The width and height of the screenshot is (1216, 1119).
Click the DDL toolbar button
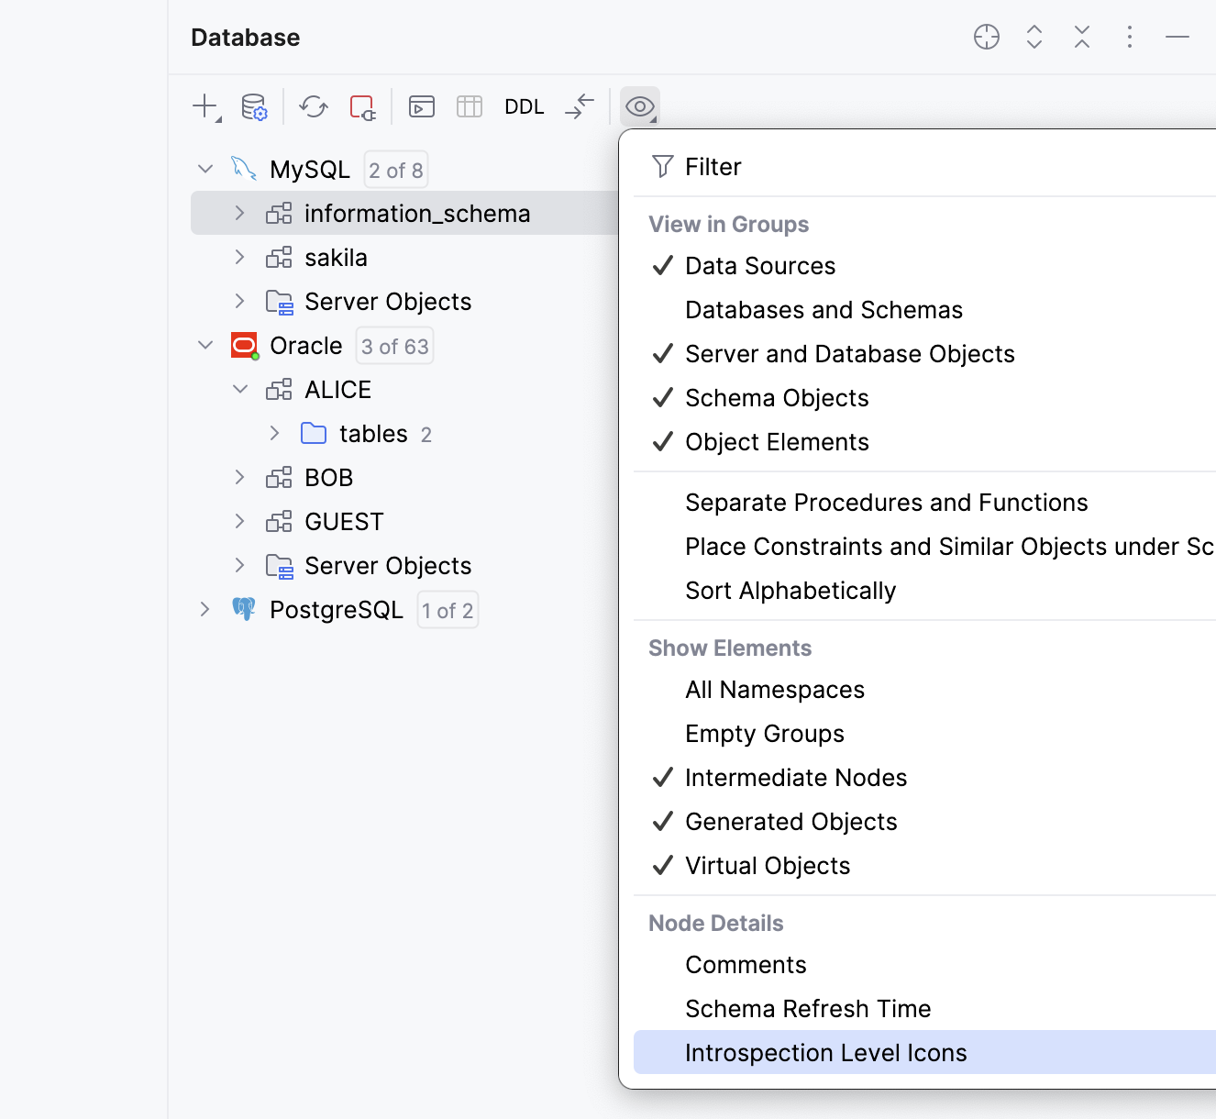[x=524, y=106]
